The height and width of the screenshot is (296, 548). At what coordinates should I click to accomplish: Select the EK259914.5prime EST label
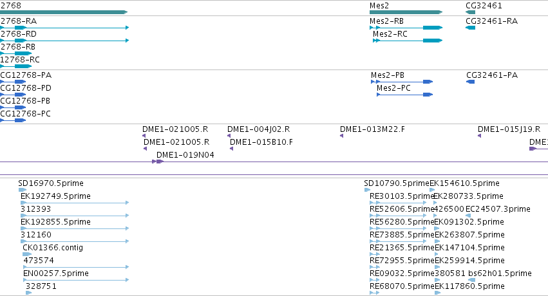coord(469,261)
